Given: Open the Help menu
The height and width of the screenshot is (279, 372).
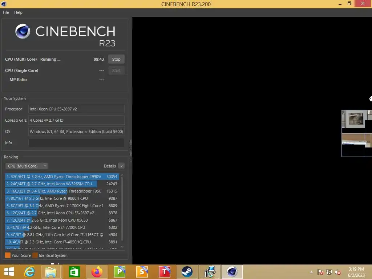Looking at the screenshot, I should [x=18, y=12].
